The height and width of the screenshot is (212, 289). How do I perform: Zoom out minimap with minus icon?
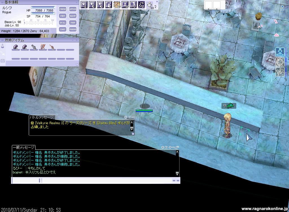point(283,10)
